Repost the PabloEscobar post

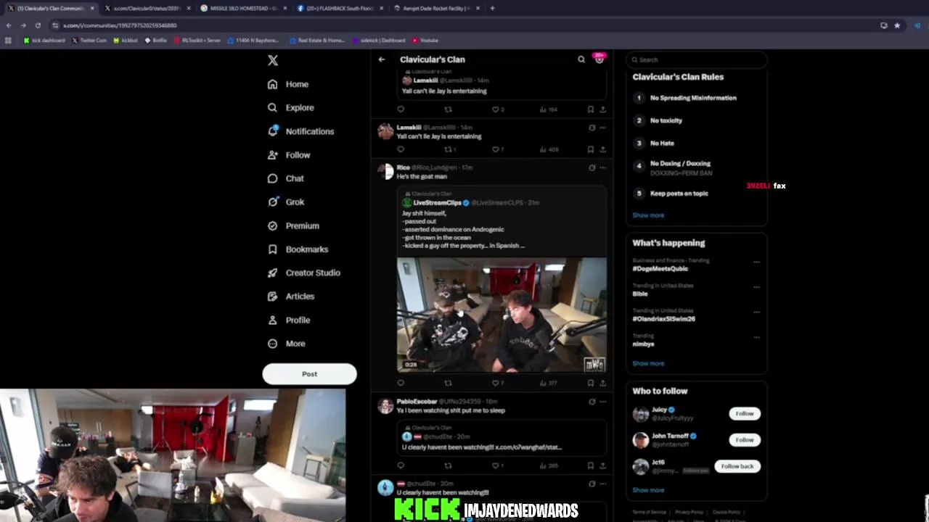point(448,465)
